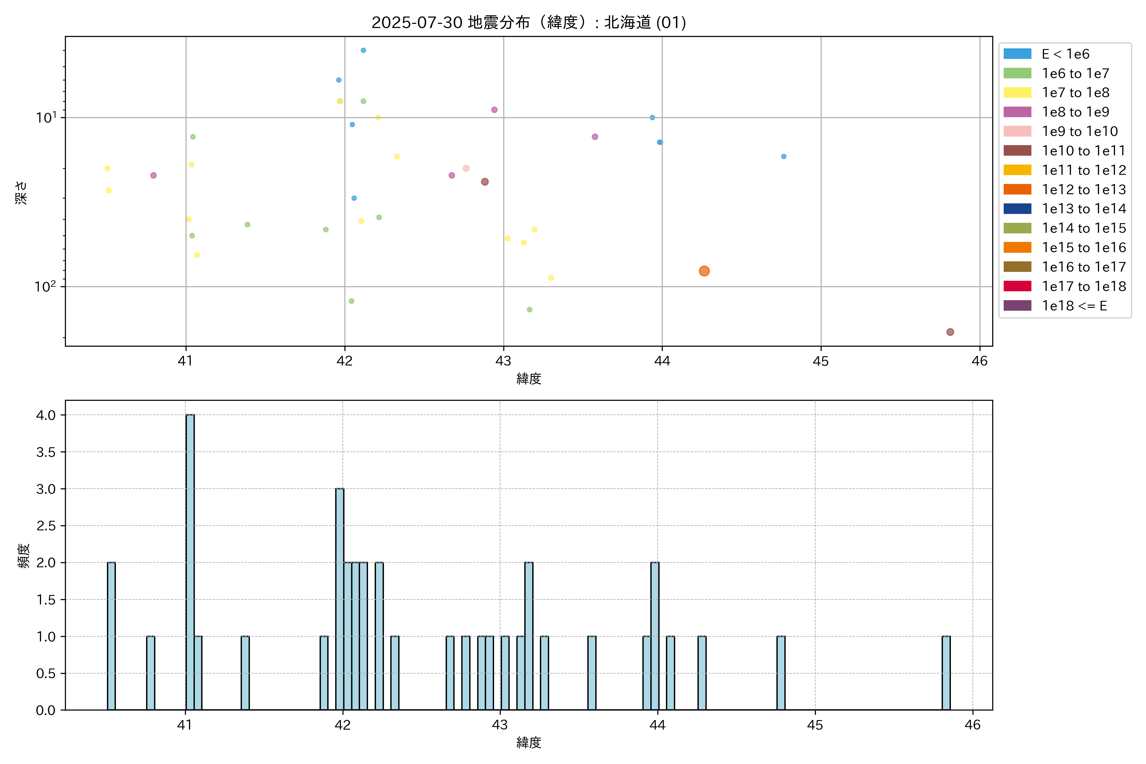Click the 1e18 <= E legend label
The width and height of the screenshot is (1146, 764).
tap(1074, 306)
